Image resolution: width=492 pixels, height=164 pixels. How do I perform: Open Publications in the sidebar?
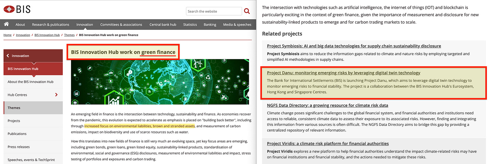tap(33, 134)
